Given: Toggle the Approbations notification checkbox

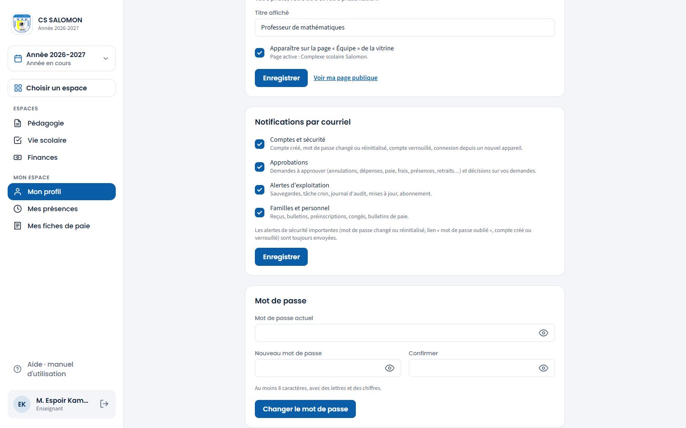Looking at the screenshot, I should tap(260, 167).
